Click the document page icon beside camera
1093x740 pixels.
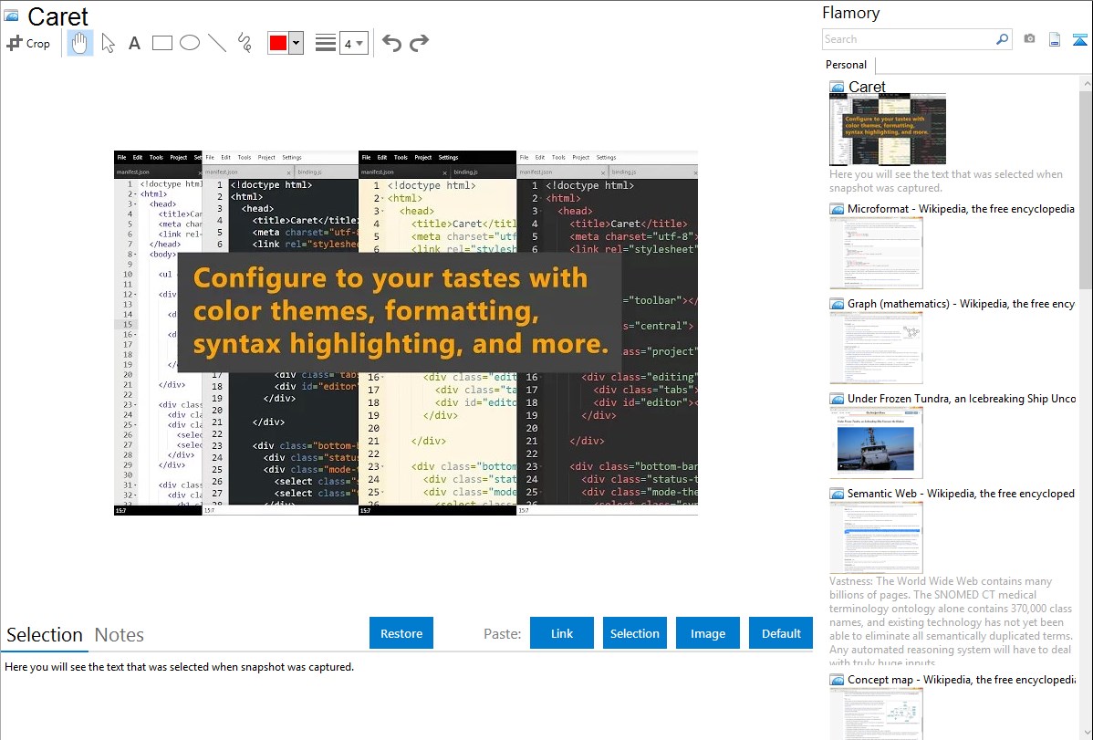[x=1055, y=39]
